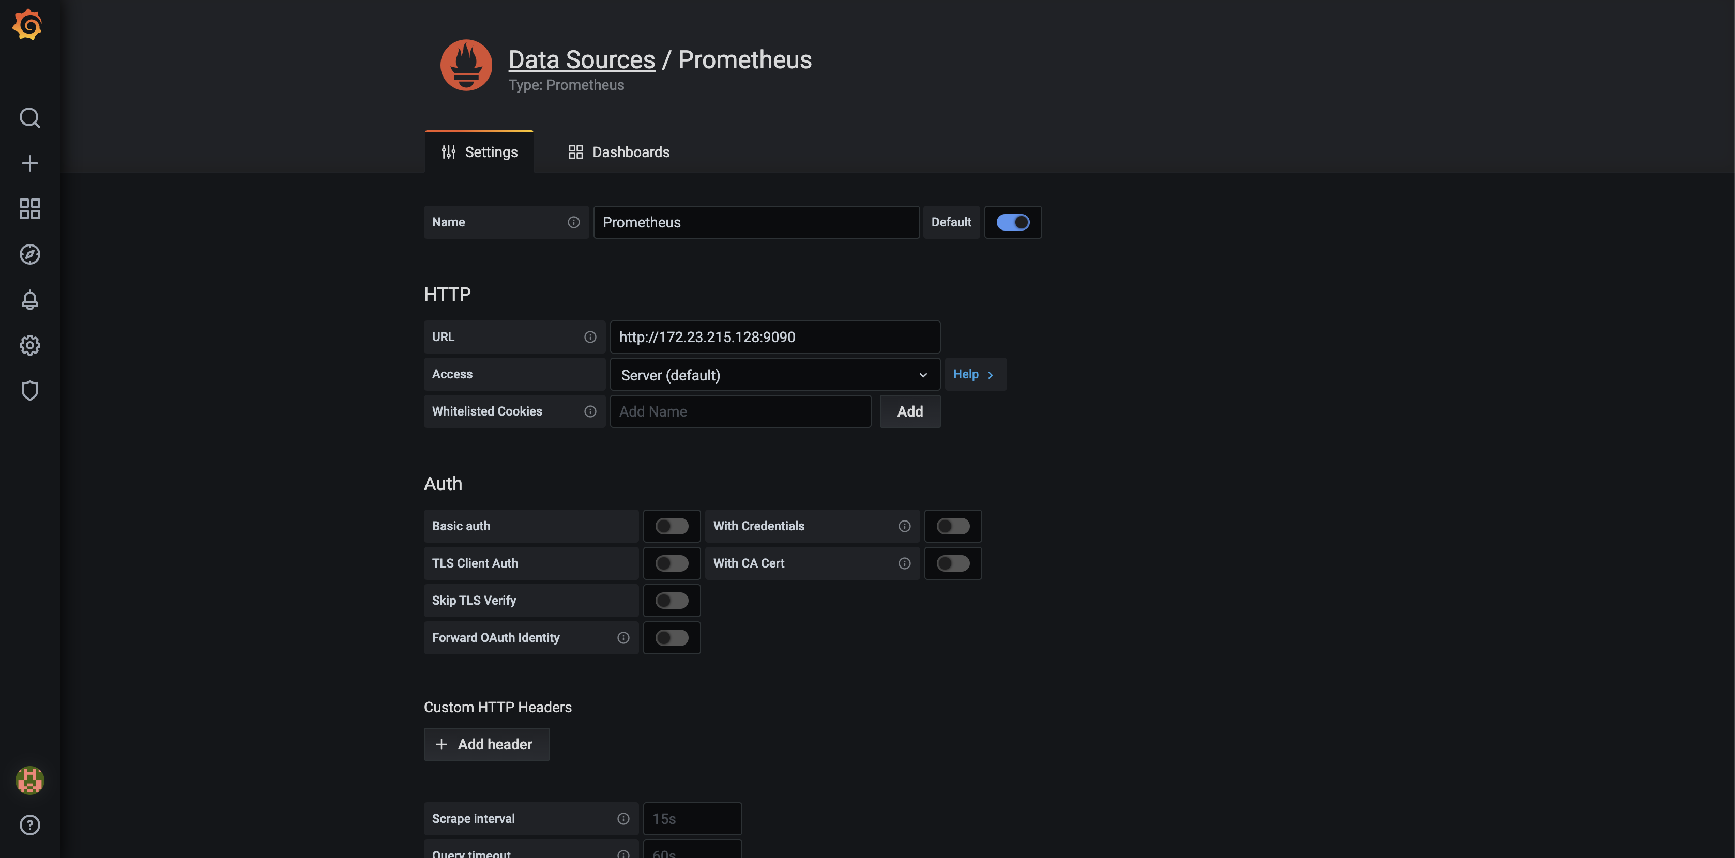This screenshot has width=1735, height=858.
Task: Open the Search magnifier in sidebar
Action: point(29,118)
